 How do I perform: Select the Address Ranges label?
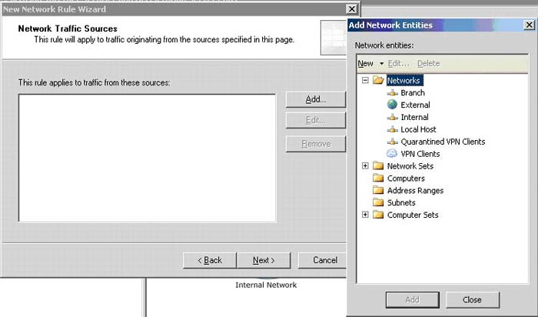[x=416, y=190]
